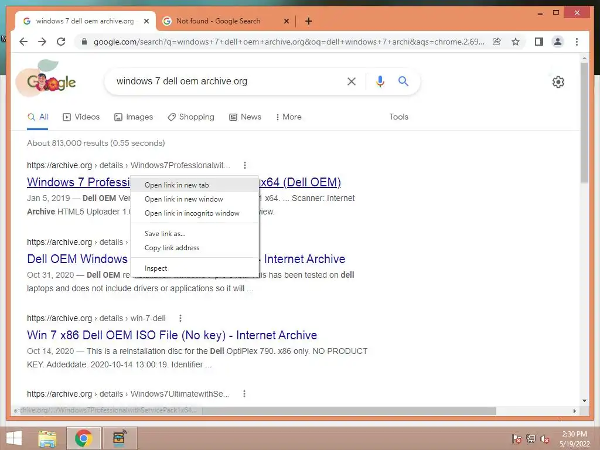Click the 'archive.org › details › win-7-dell' breadcrumb
Viewport: 600px width, 450px height.
click(96, 318)
